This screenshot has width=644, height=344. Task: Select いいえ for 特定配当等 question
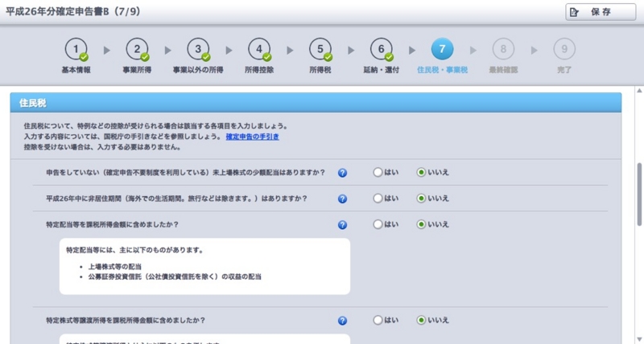click(x=421, y=224)
